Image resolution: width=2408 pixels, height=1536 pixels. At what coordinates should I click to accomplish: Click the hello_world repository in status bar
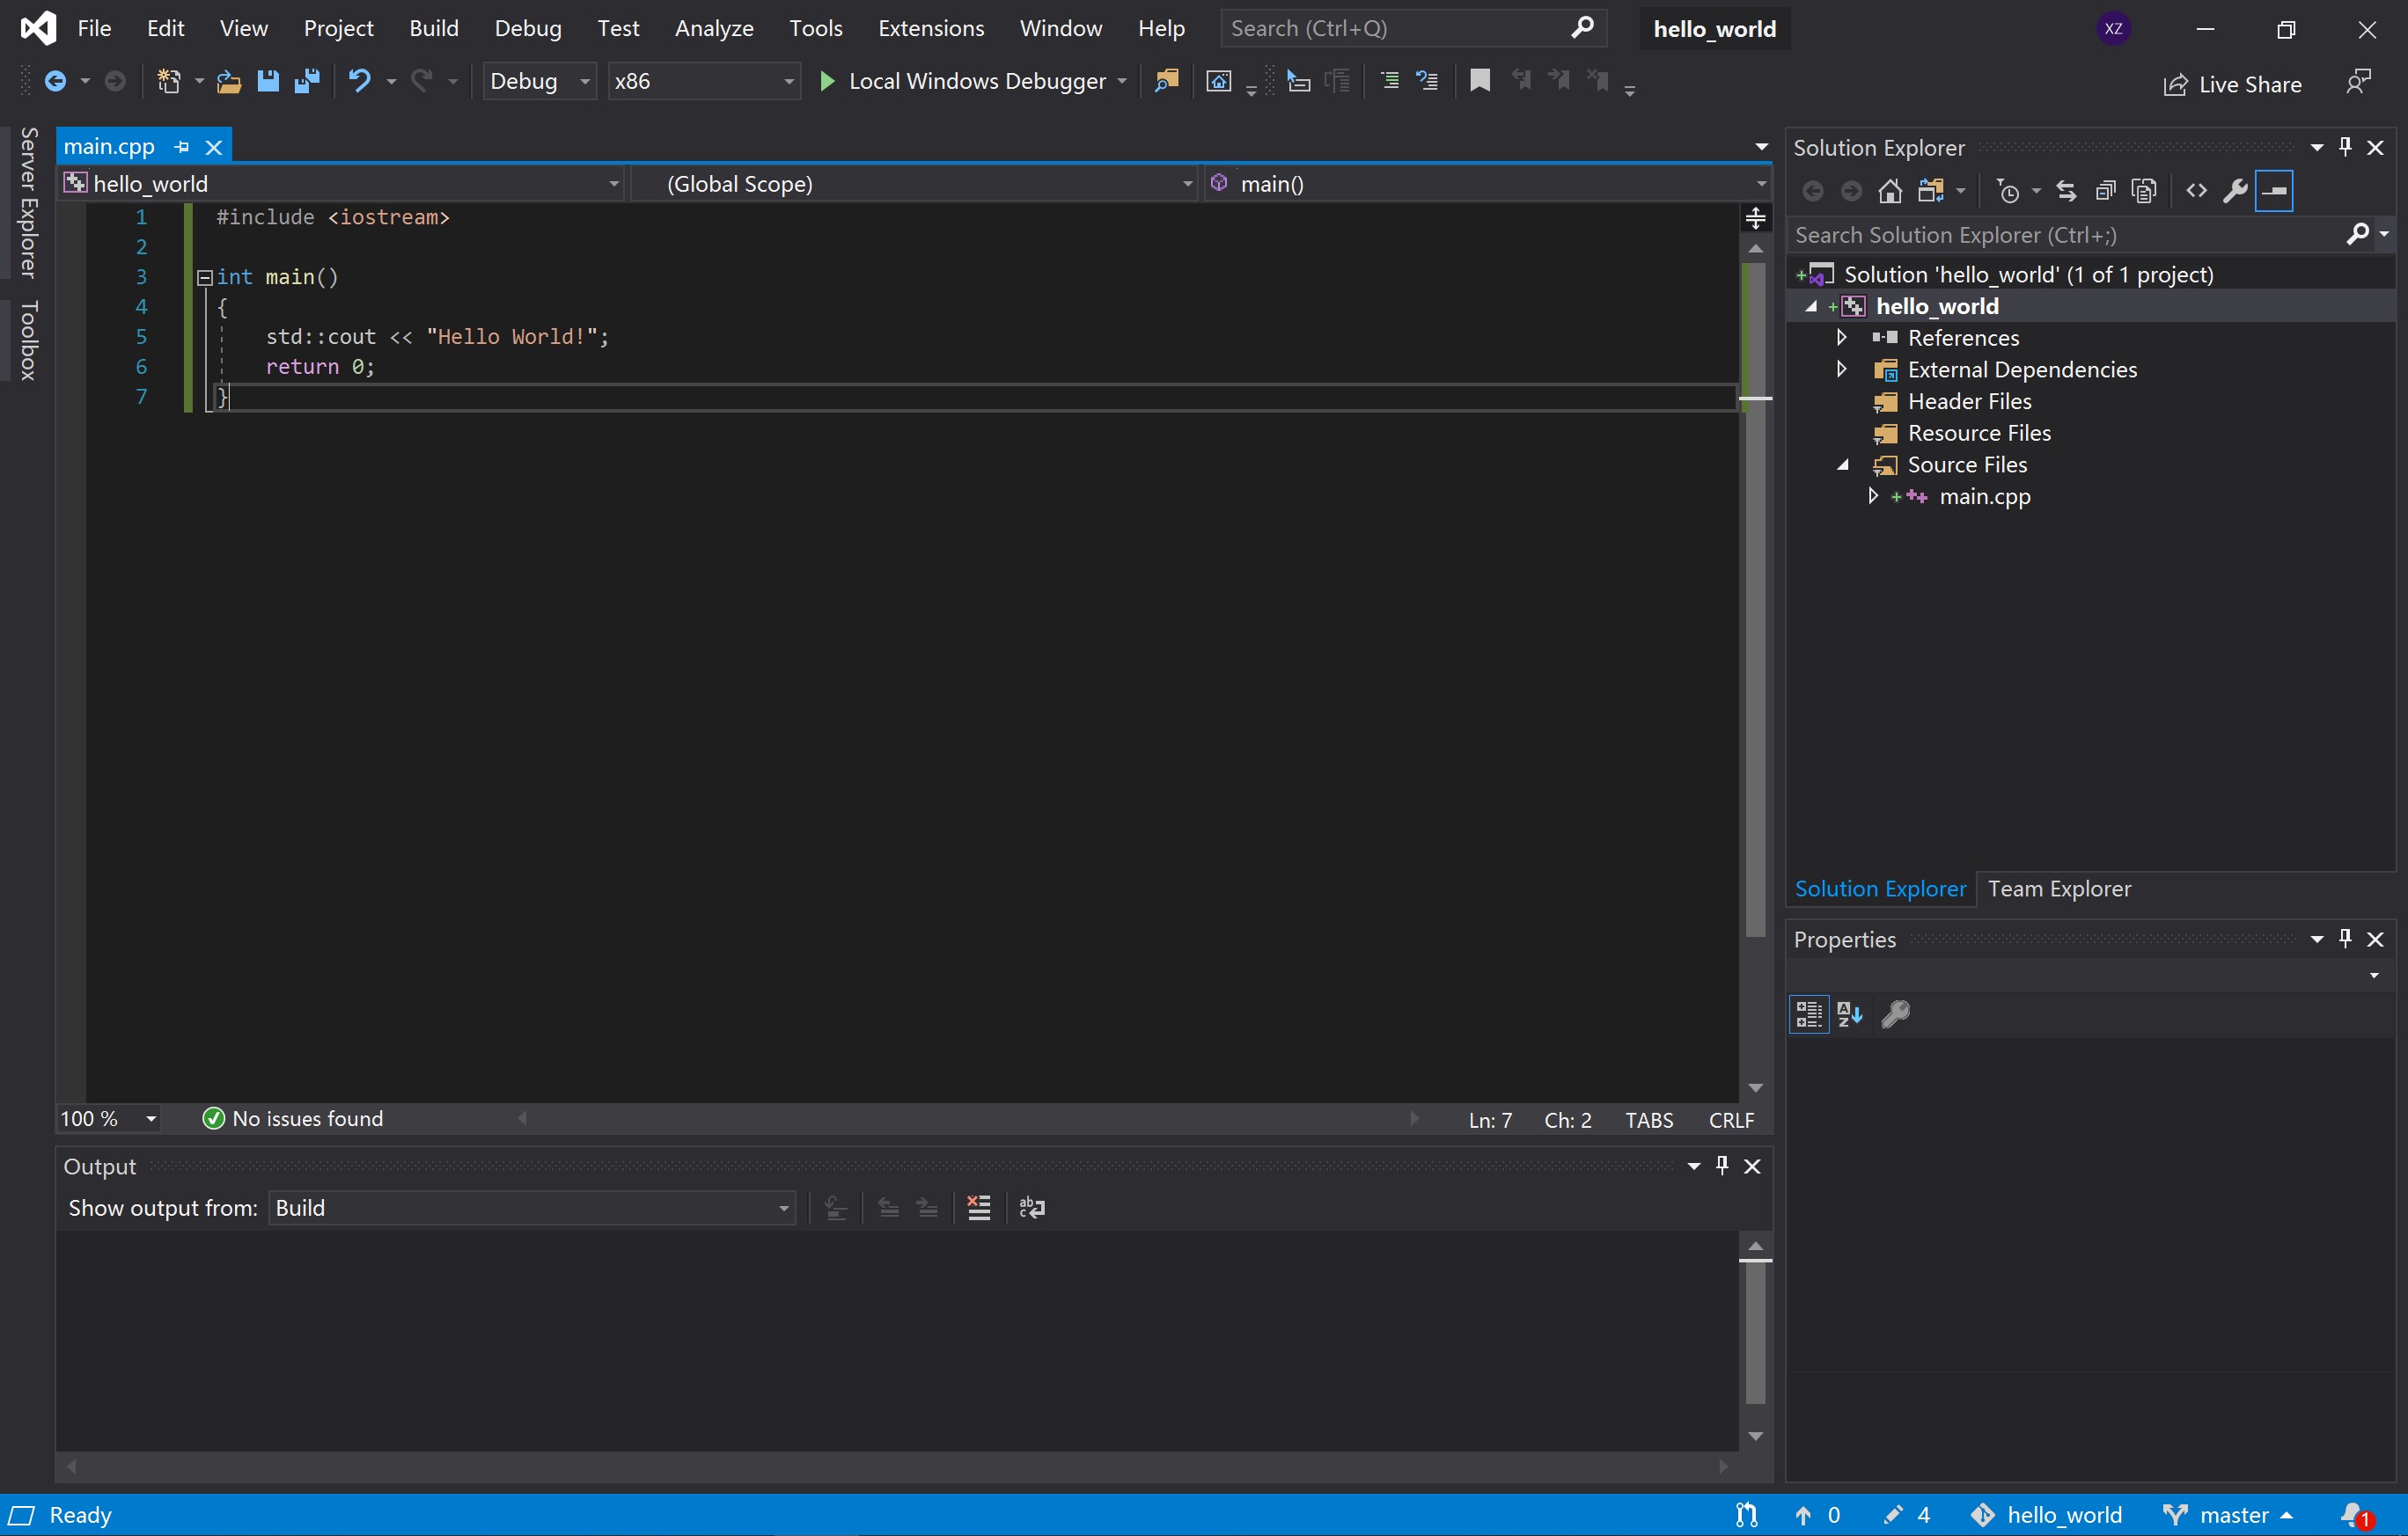tap(2046, 1515)
